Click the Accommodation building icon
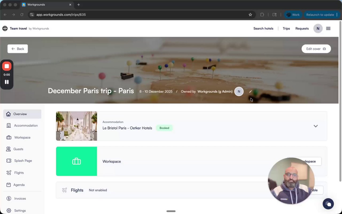This screenshot has height=214, width=342. (x=9, y=126)
